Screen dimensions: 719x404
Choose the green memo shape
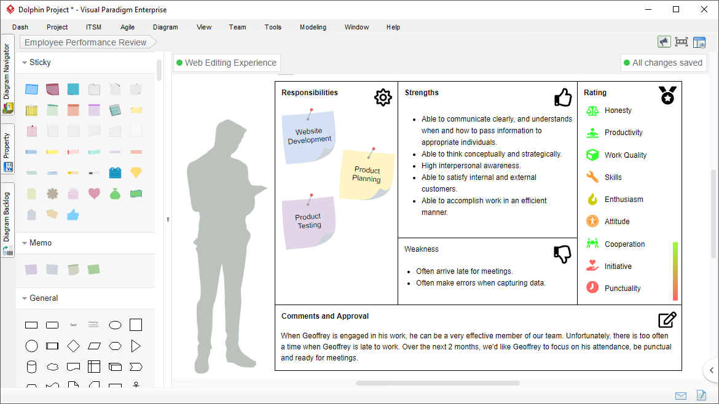click(94, 270)
